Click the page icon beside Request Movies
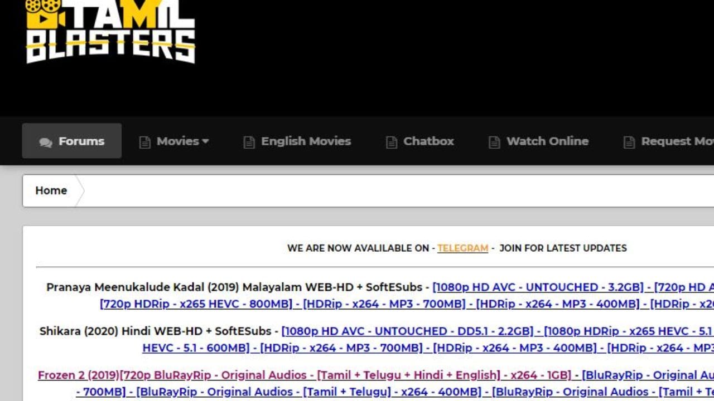The image size is (714, 401). click(629, 142)
